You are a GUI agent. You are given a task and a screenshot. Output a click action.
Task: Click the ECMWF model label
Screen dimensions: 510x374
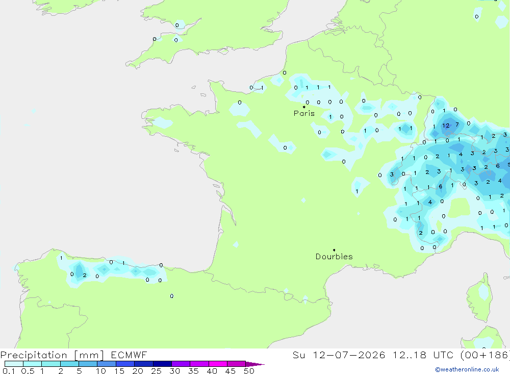tap(129, 355)
